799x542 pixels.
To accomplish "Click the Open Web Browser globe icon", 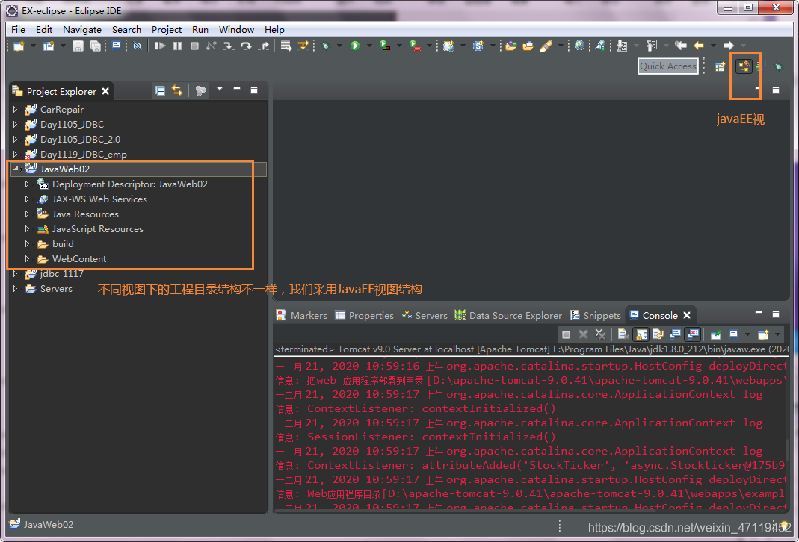I will pyautogui.click(x=579, y=46).
